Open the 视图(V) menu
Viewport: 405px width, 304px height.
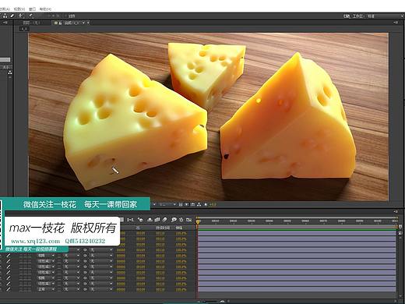(x=19, y=9)
